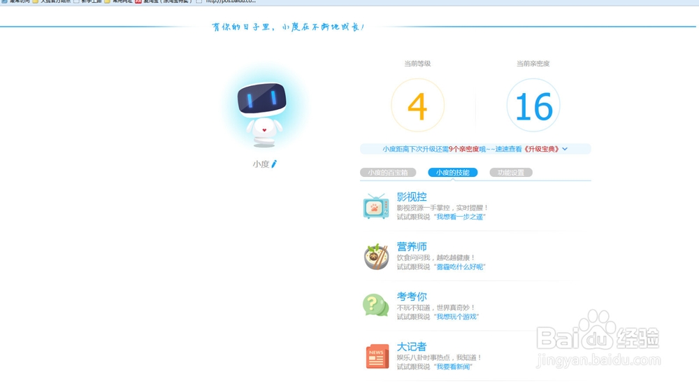Screen dimensions: 699x384
Task: Select the 小度的技能 tab
Action: coord(452,173)
